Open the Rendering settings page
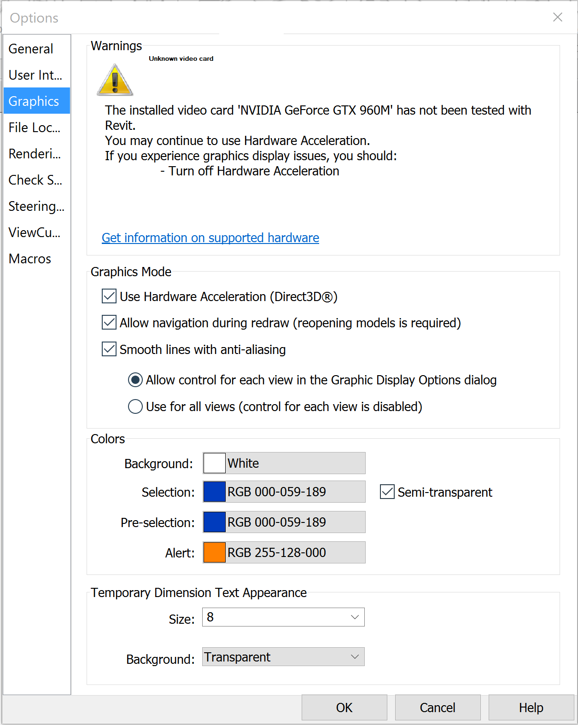This screenshot has height=725, width=578. pos(35,153)
